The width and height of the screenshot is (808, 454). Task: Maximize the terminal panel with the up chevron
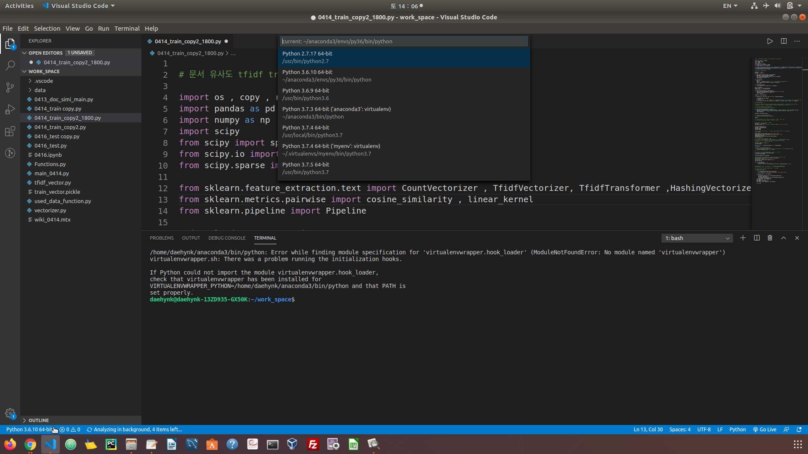[x=784, y=238]
